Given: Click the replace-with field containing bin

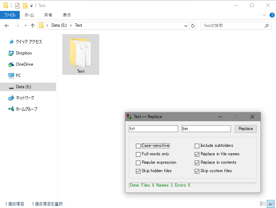Looking at the screenshot, I should [x=206, y=129].
